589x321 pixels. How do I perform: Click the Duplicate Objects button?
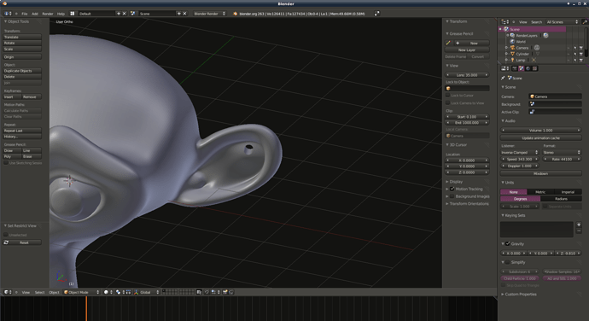pos(22,71)
